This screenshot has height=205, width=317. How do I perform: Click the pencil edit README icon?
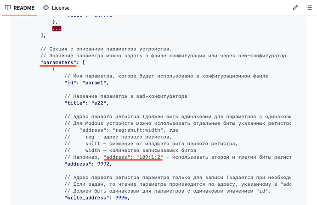[295, 8]
